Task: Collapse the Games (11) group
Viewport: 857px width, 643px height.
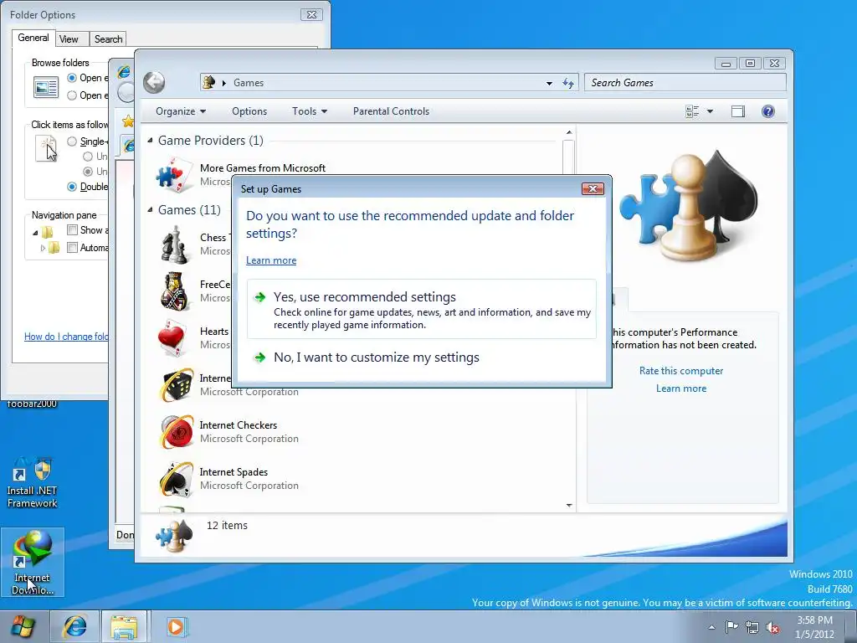Action: pos(150,210)
